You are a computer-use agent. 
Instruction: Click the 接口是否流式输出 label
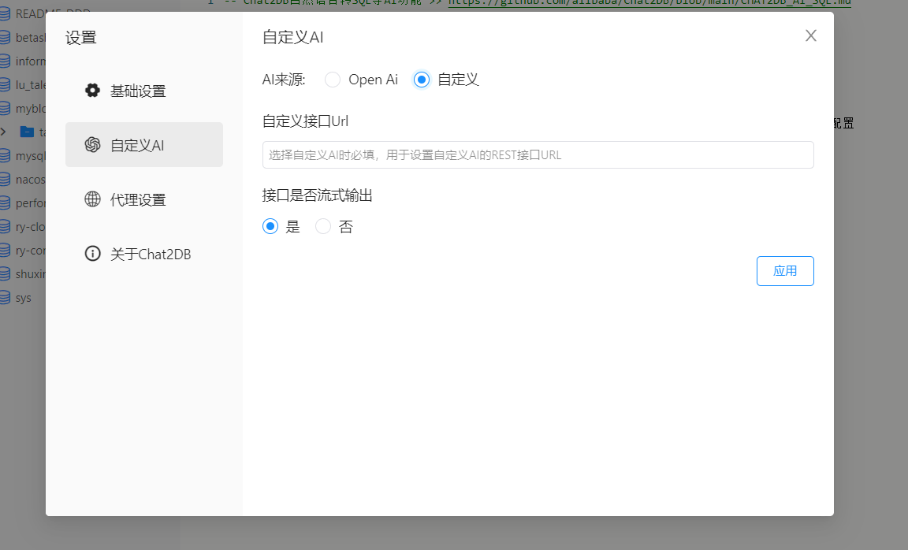click(x=317, y=195)
